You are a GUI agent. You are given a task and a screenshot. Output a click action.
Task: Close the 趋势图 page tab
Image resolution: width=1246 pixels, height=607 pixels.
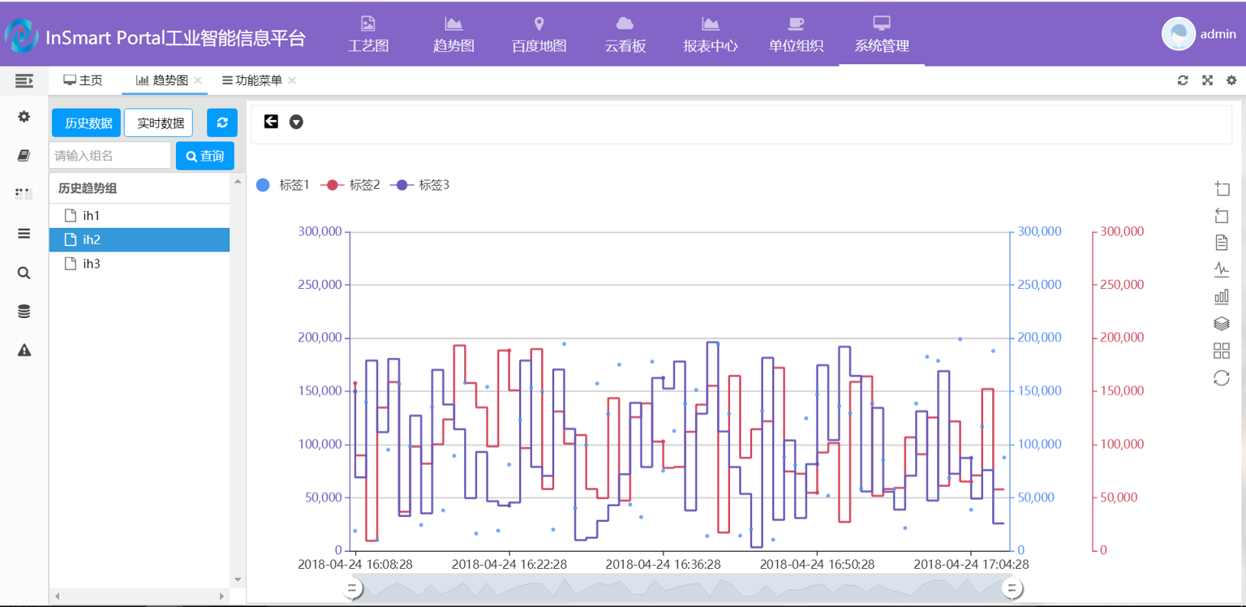click(x=198, y=80)
